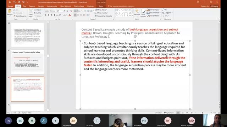Open Şekil Anahattı shape outline dropdown

153,13
